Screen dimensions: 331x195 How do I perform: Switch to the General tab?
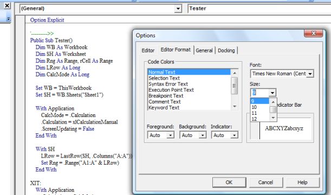[204, 50]
